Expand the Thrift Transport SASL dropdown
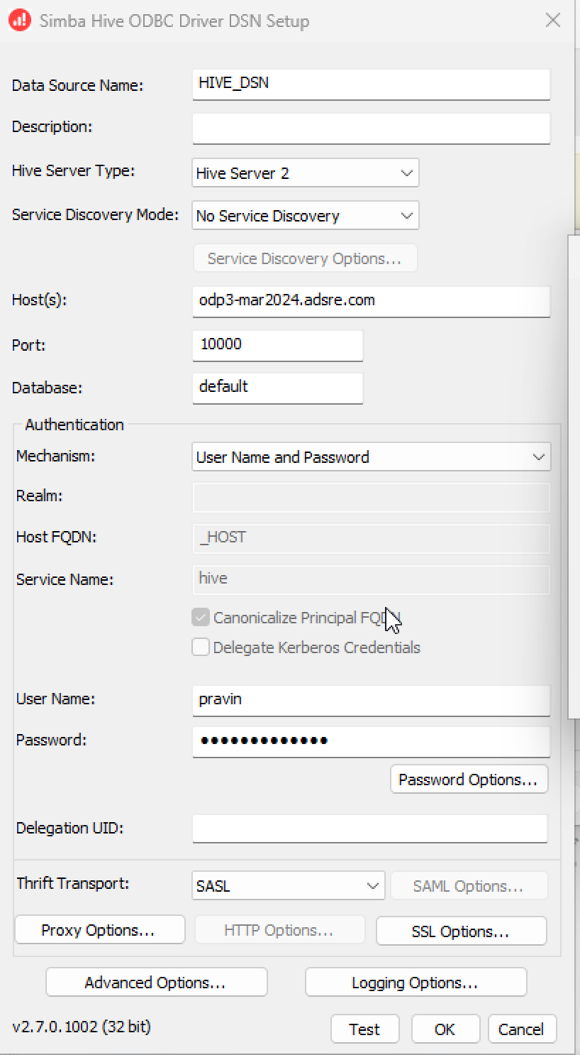 [289, 886]
